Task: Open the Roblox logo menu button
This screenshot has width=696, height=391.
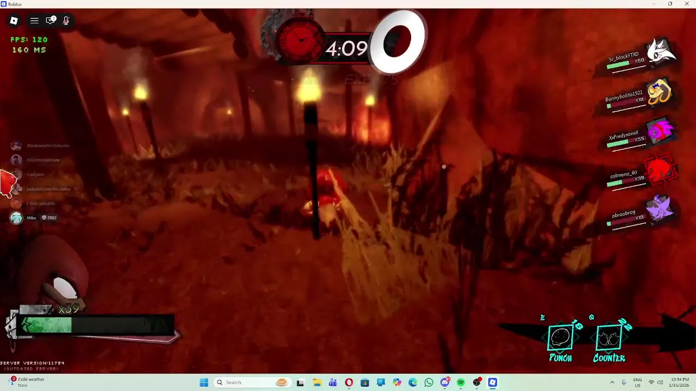Action: (14, 21)
